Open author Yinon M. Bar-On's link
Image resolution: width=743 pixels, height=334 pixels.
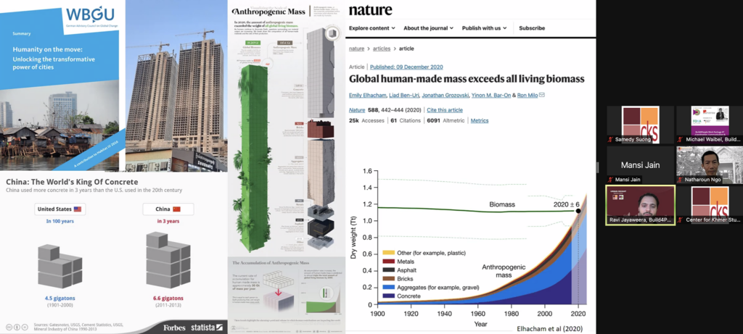coord(490,95)
